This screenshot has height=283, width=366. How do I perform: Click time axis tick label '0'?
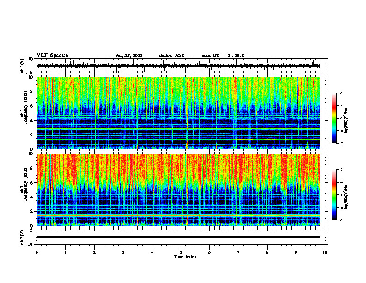pyautogui.click(x=37, y=252)
